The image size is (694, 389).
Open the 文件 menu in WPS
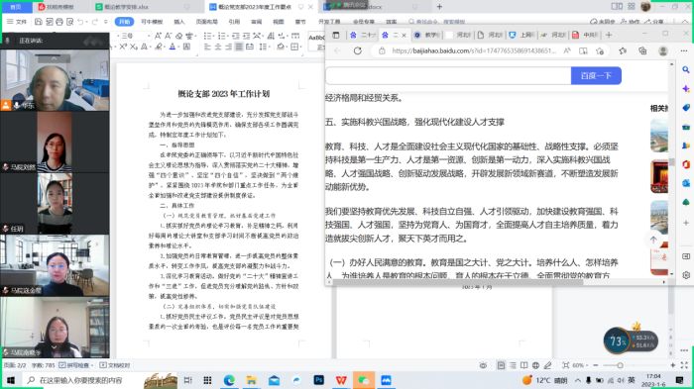[17, 22]
